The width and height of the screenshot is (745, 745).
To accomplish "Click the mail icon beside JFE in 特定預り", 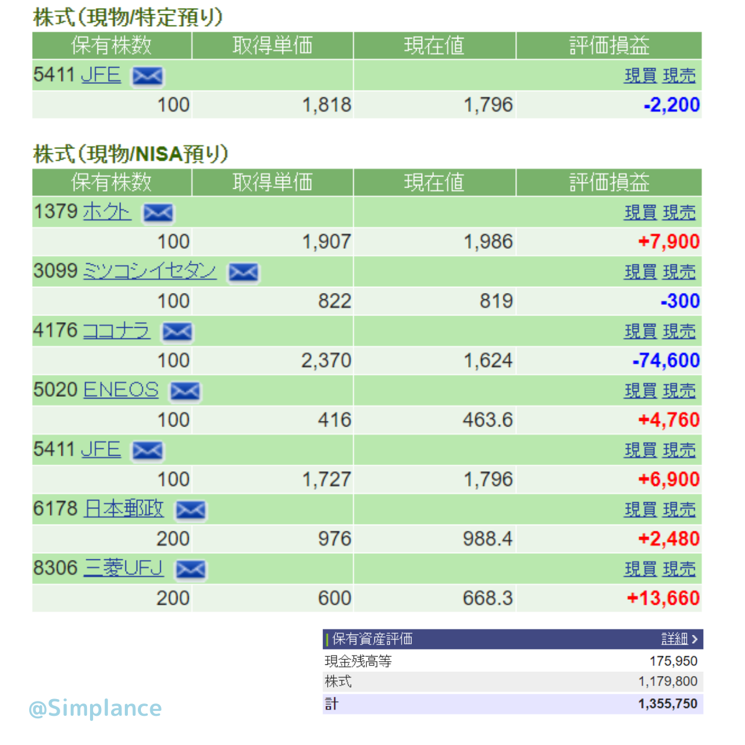I will [x=147, y=76].
